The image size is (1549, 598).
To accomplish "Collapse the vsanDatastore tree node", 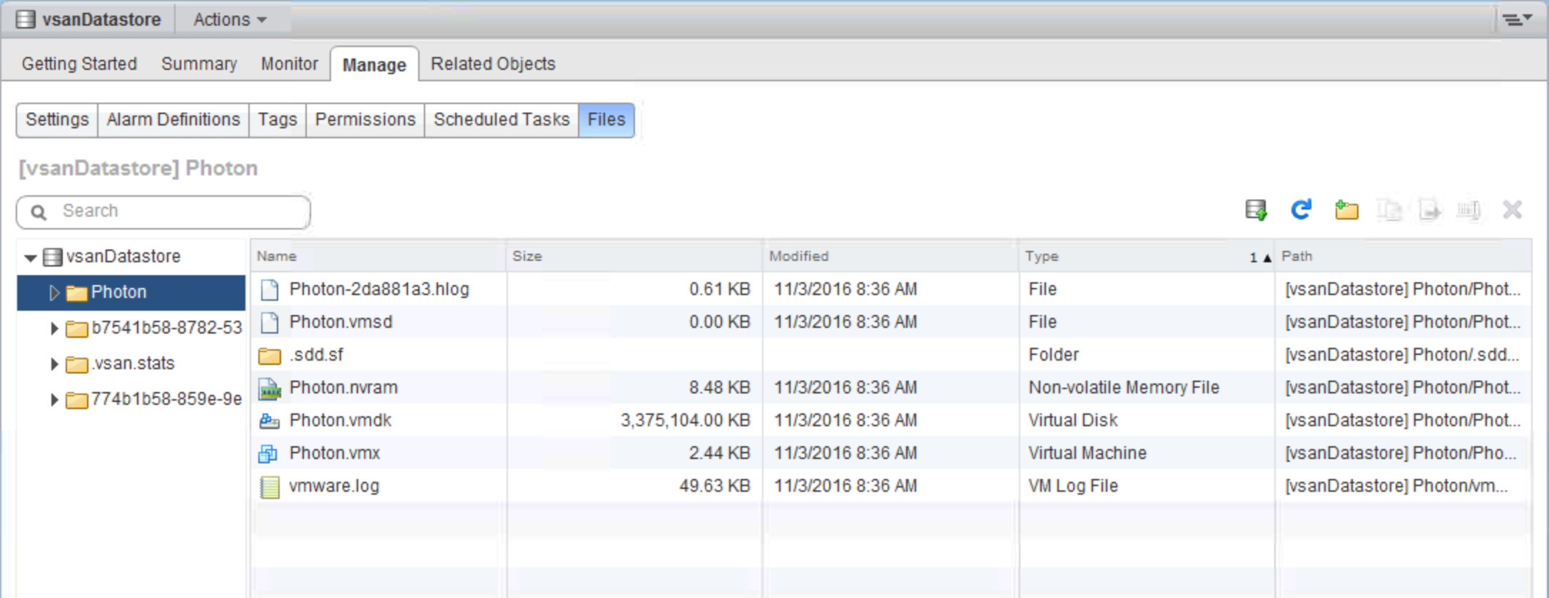I will (30, 257).
